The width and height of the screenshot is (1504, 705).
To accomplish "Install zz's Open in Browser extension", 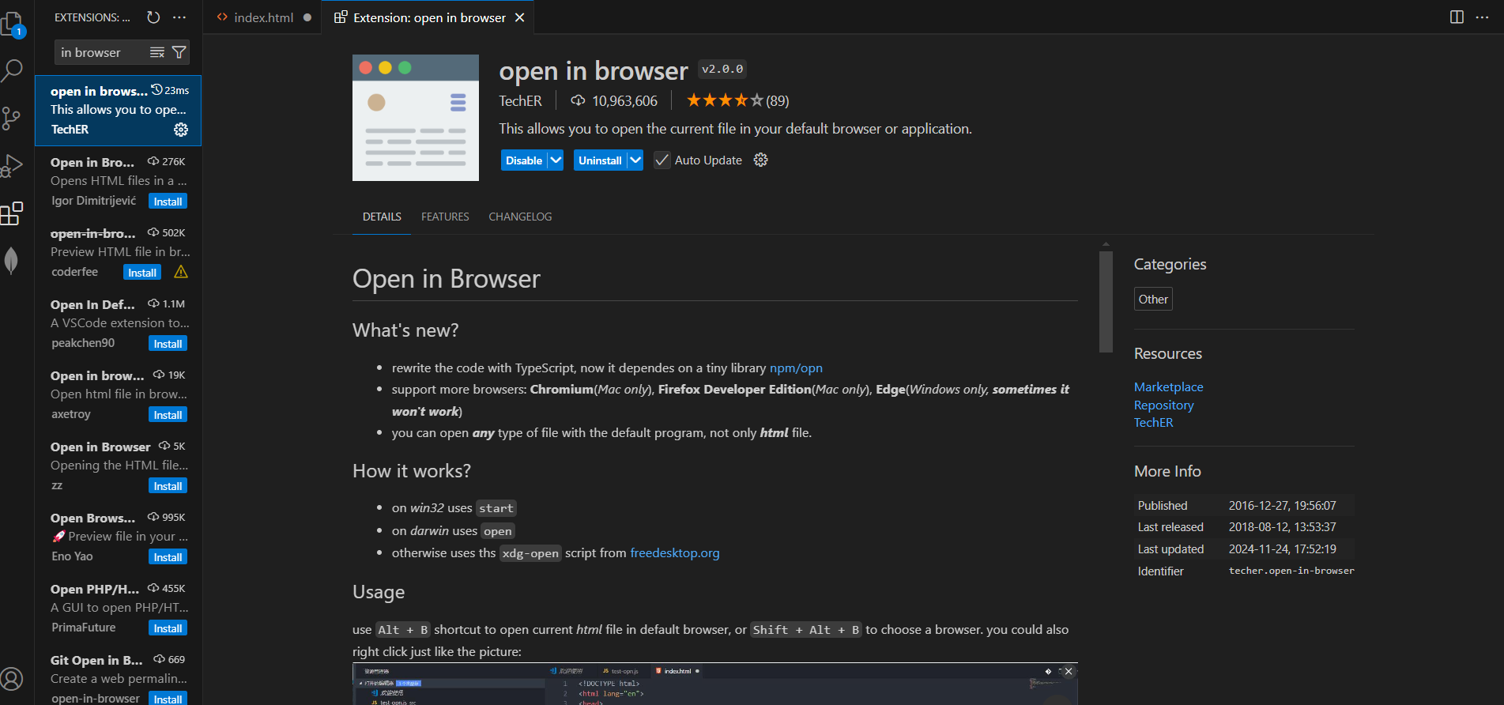I will point(168,486).
